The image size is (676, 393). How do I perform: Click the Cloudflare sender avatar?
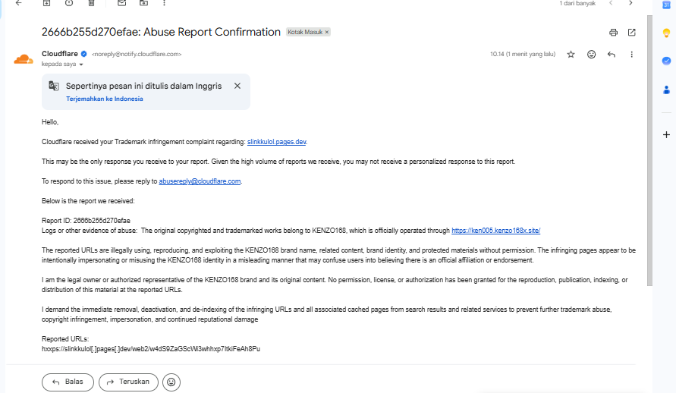24,59
